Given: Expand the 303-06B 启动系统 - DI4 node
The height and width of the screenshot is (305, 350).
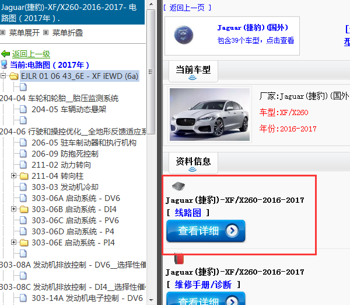Looking at the screenshot, I should [x=13, y=209].
